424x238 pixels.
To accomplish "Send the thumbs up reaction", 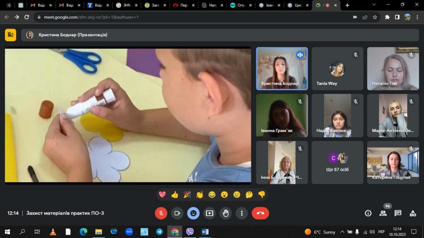I will point(175,195).
